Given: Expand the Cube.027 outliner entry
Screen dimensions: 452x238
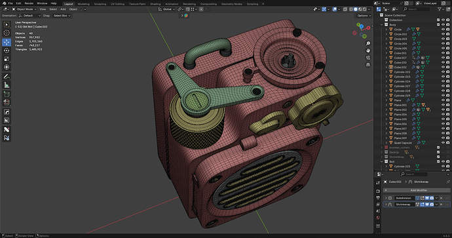Looking at the screenshot, I should click(x=386, y=58).
